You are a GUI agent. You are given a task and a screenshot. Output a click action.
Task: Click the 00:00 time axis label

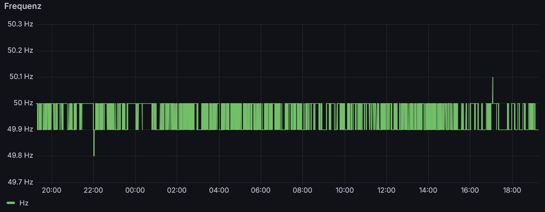pyautogui.click(x=135, y=190)
